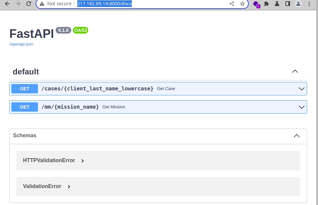Open the browser profile avatar icon
This screenshot has height=205, width=318.
pyautogui.click(x=297, y=4)
